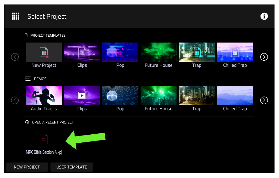Open the Trap demo thumbnail
Viewport: 279px width, 178px height.
(x=197, y=95)
